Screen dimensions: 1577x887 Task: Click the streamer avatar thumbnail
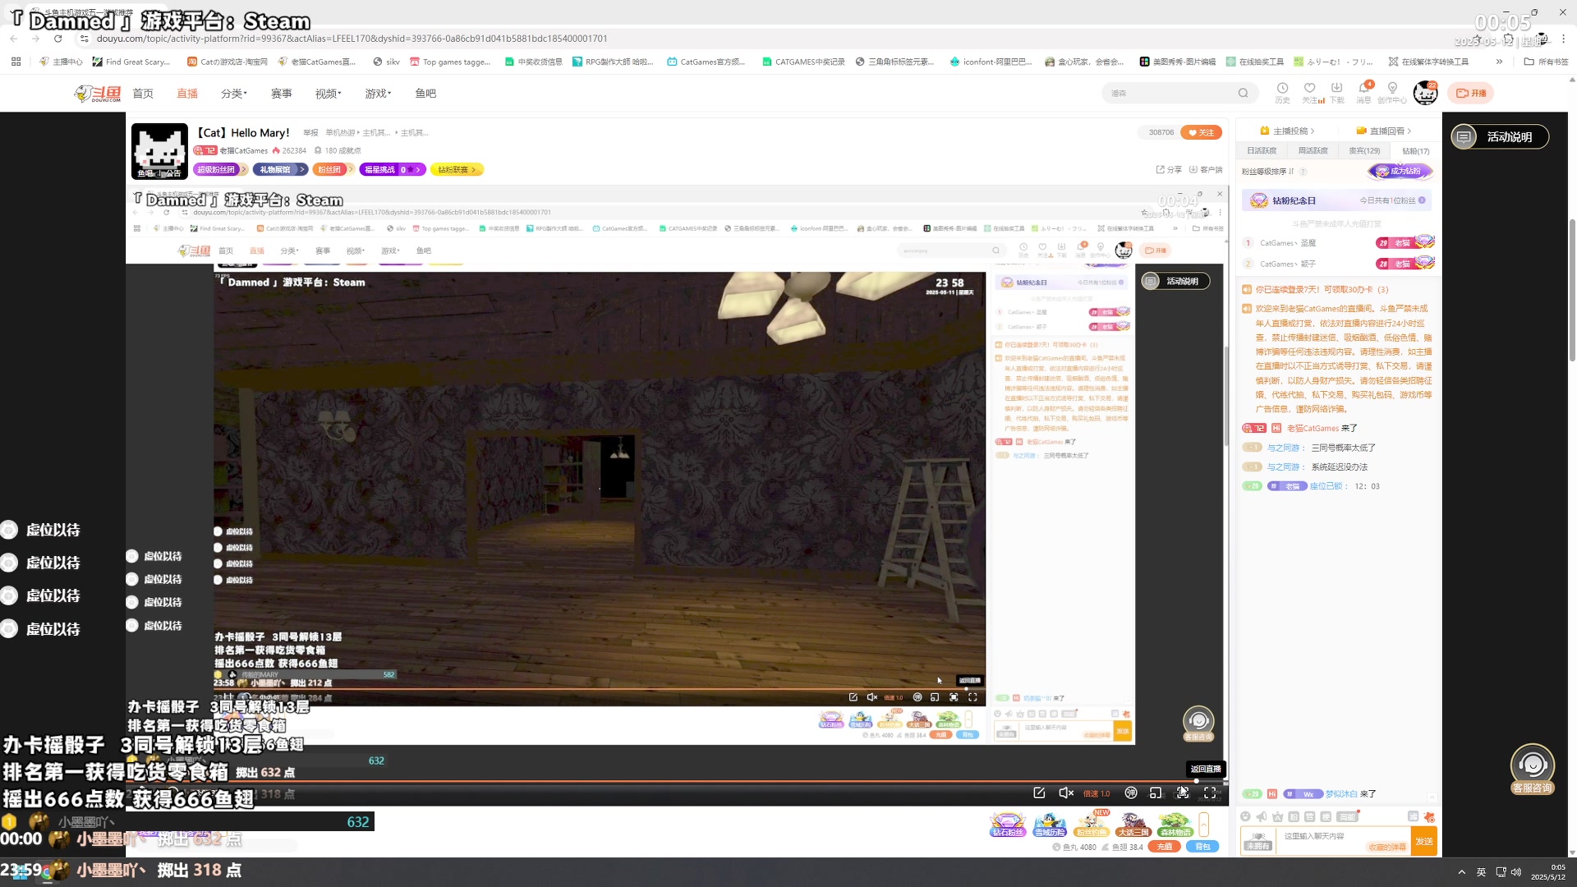point(159,151)
